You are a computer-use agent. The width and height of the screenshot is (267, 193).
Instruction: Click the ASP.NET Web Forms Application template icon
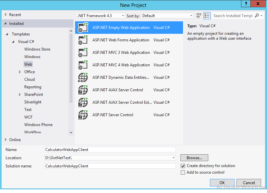tap(83, 40)
